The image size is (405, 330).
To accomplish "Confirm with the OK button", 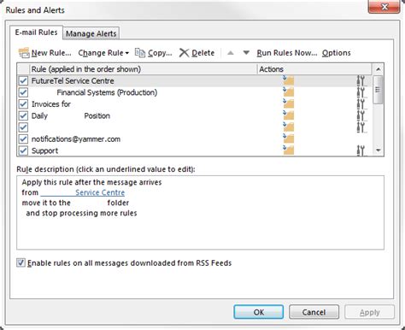I will pyautogui.click(x=259, y=312).
